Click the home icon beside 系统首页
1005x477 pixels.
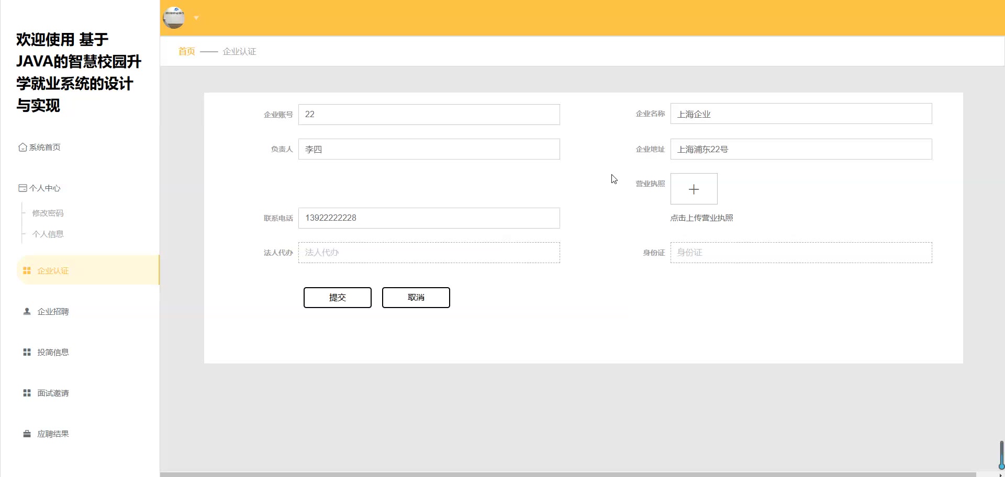point(23,147)
